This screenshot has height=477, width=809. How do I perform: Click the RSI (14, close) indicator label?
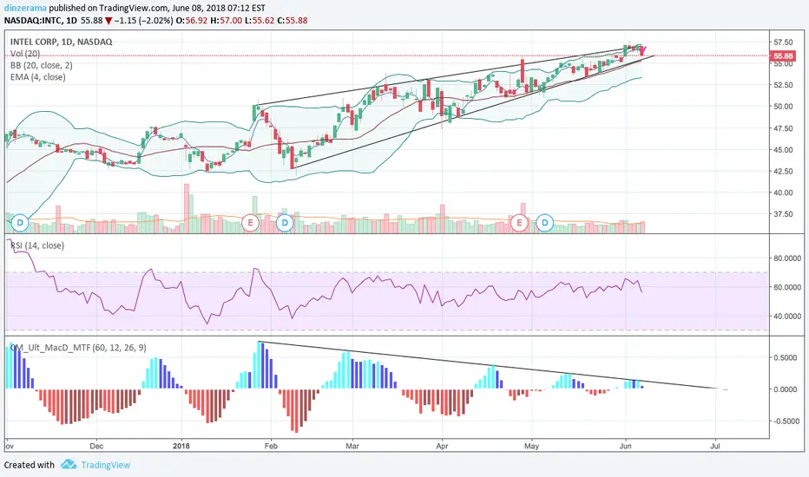(37, 245)
